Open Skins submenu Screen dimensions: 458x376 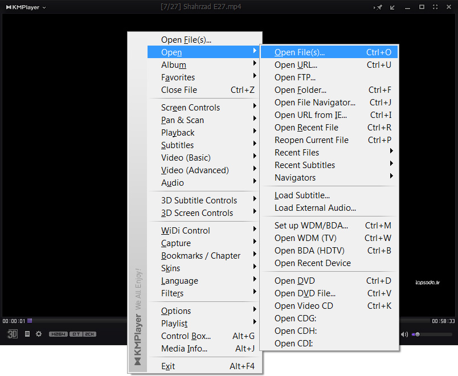click(x=204, y=268)
